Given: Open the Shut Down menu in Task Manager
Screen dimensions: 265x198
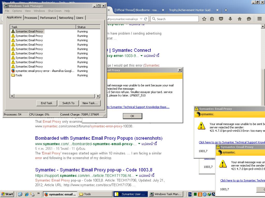Looking at the screenshot, I should (55, 11).
